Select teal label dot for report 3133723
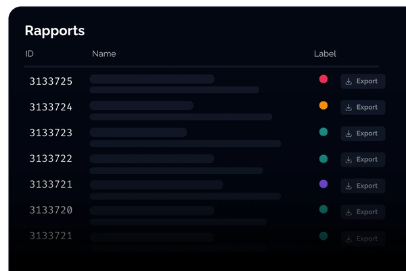 323,132
